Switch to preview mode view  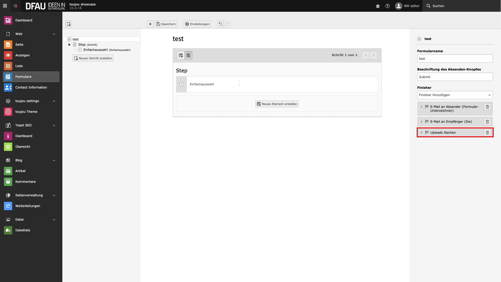(x=181, y=55)
